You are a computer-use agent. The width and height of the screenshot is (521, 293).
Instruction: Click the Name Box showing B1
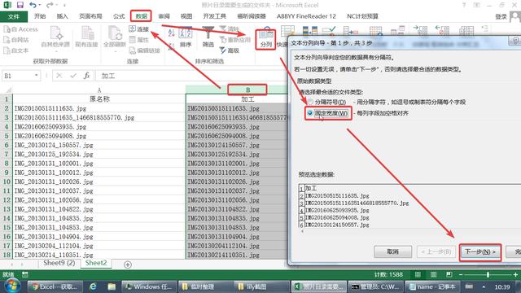click(x=18, y=76)
